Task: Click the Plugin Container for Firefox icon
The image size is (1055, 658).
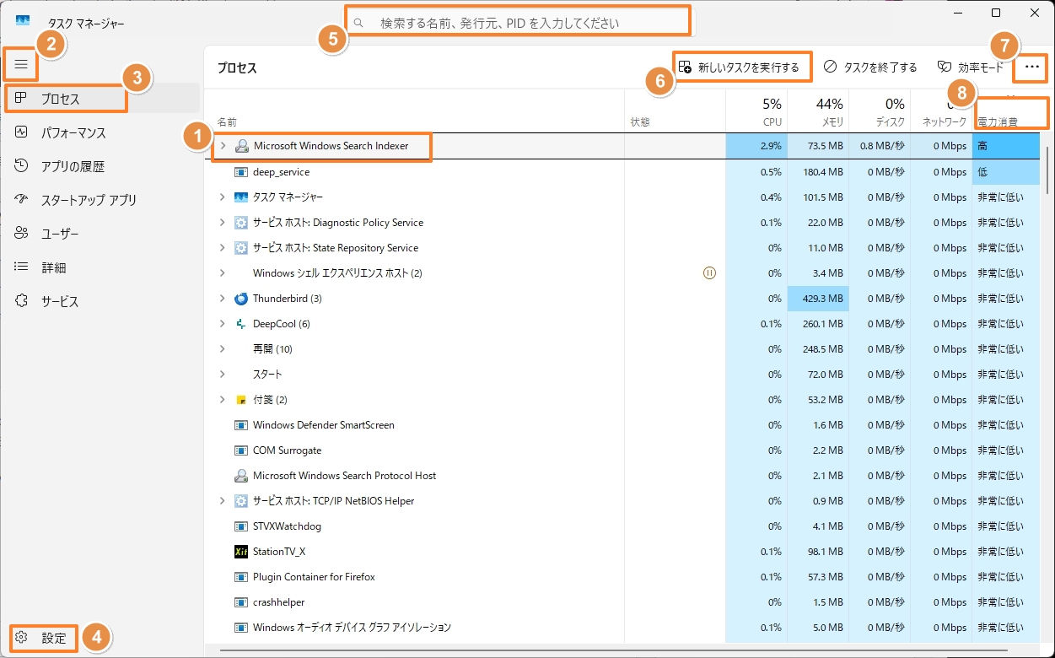Action: [x=240, y=577]
